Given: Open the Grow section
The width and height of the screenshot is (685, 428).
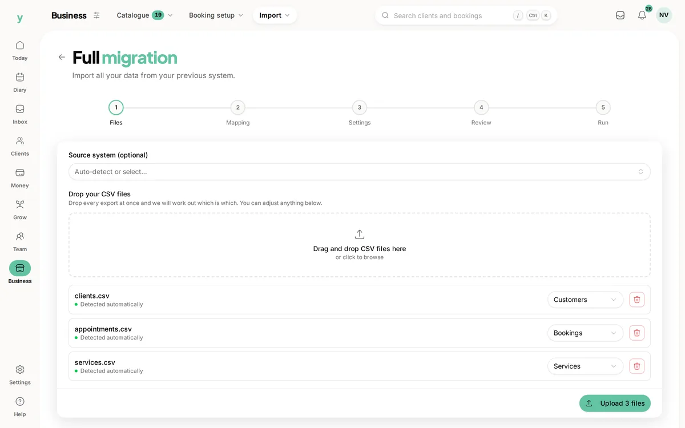Looking at the screenshot, I should point(20,210).
